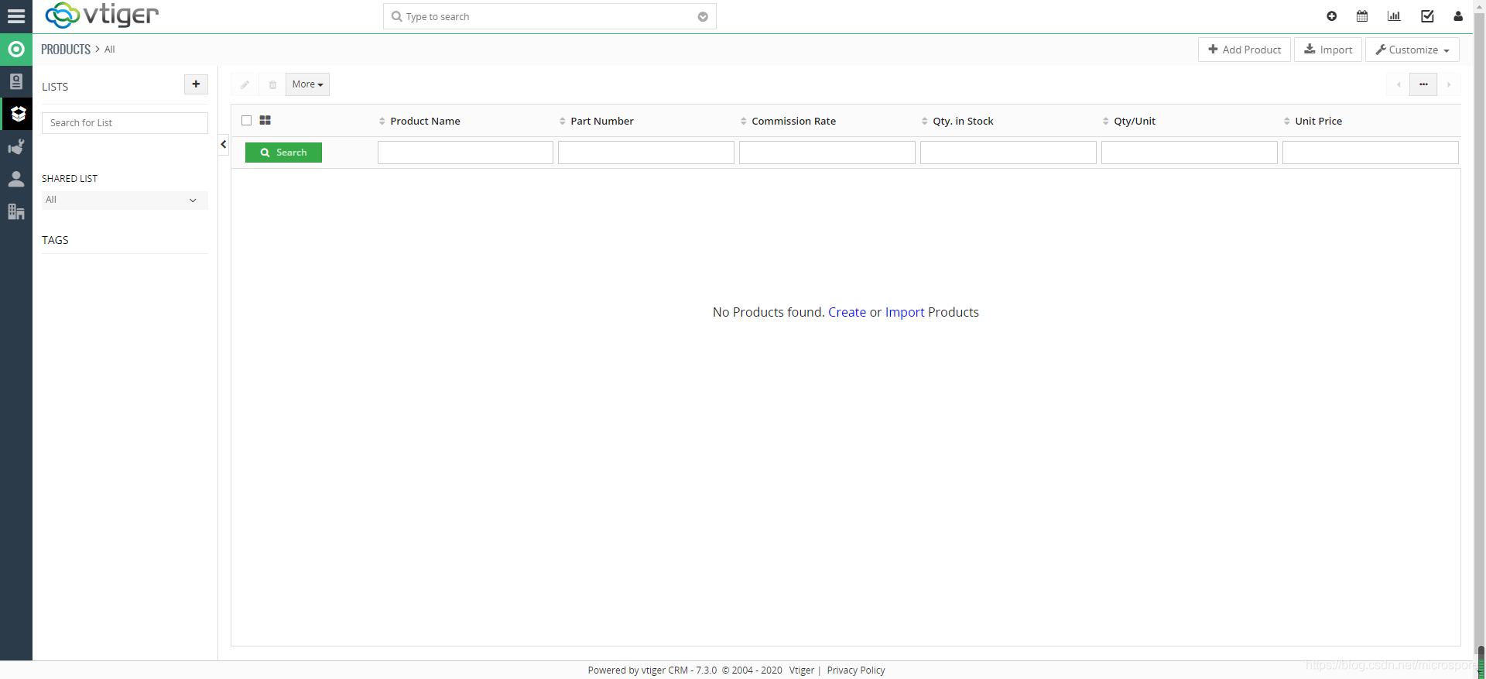This screenshot has width=1486, height=679.
Task: Open the reports chart icon
Action: 1394,16
